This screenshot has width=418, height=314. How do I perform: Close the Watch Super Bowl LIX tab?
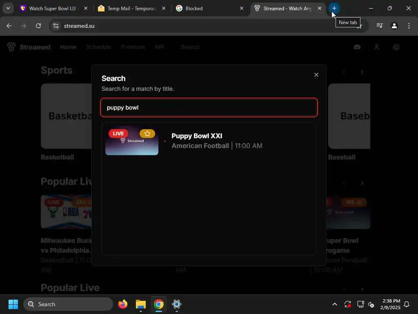pos(86,9)
